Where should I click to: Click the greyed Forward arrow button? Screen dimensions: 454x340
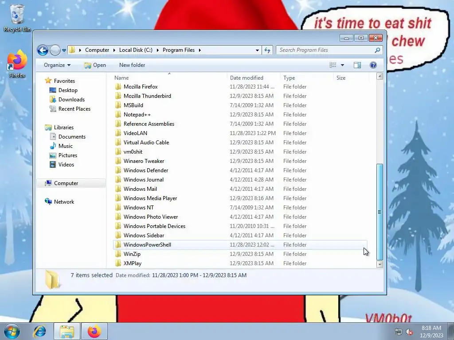point(55,50)
